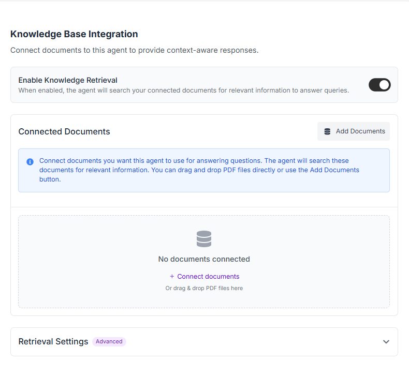This screenshot has height=378, width=409.
Task: Click the Retrieval Settings section title
Action: coord(53,341)
